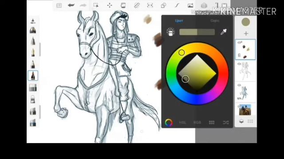Open swatches grid view in color panel
This screenshot has height=159, width=284.
[x=212, y=123]
